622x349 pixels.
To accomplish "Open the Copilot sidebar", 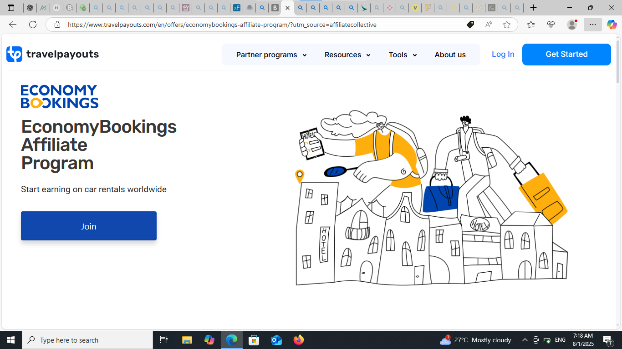I will [612, 25].
